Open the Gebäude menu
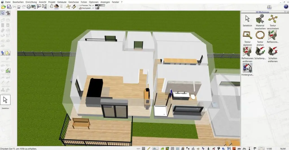This screenshot has width=289, height=150. coord(62,2)
